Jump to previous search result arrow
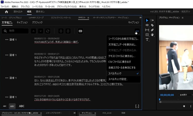Viewport: 193px width, 116px height. click(33, 31)
